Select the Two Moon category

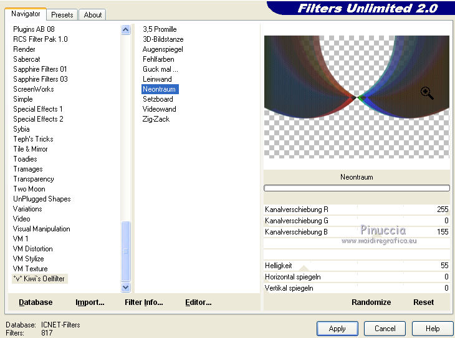coord(29,189)
